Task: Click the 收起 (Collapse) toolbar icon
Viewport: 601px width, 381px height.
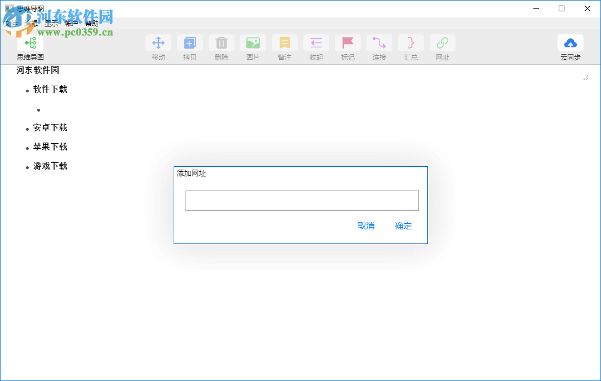Action: (x=316, y=43)
